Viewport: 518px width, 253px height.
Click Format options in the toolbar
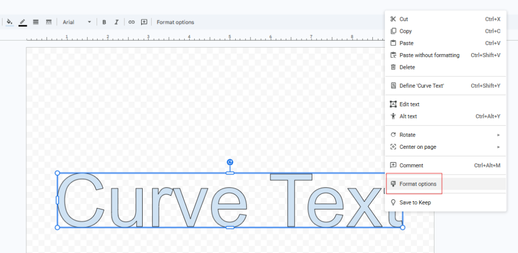[x=175, y=22]
